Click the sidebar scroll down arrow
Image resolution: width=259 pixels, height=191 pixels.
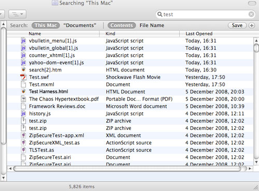tap(3, 178)
